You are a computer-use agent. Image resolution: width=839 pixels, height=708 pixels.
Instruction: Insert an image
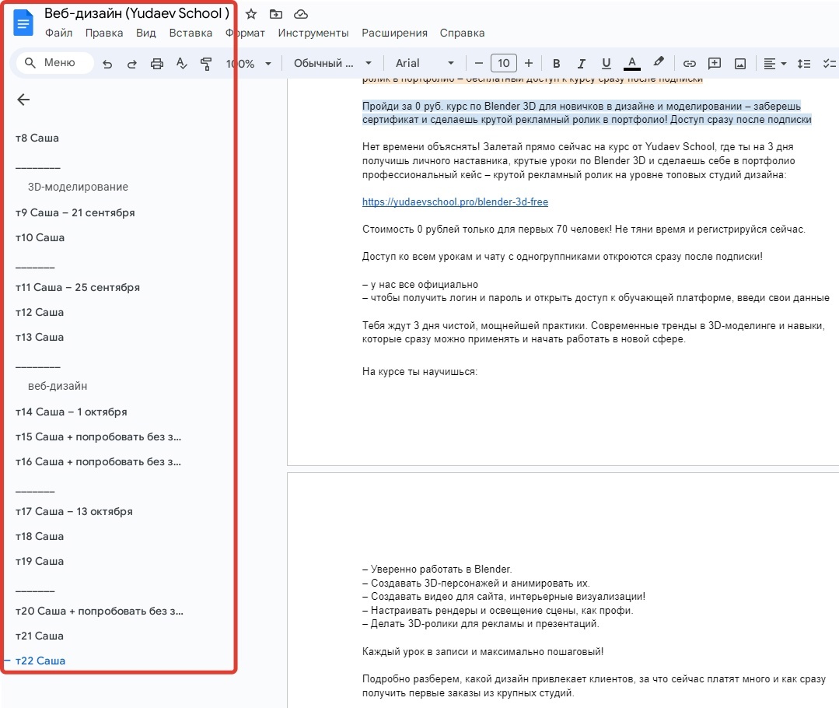tap(740, 63)
